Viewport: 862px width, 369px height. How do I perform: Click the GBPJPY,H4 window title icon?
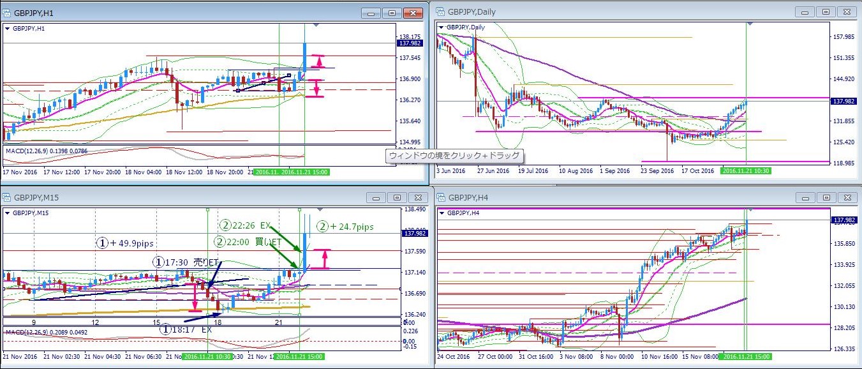[x=442, y=197]
